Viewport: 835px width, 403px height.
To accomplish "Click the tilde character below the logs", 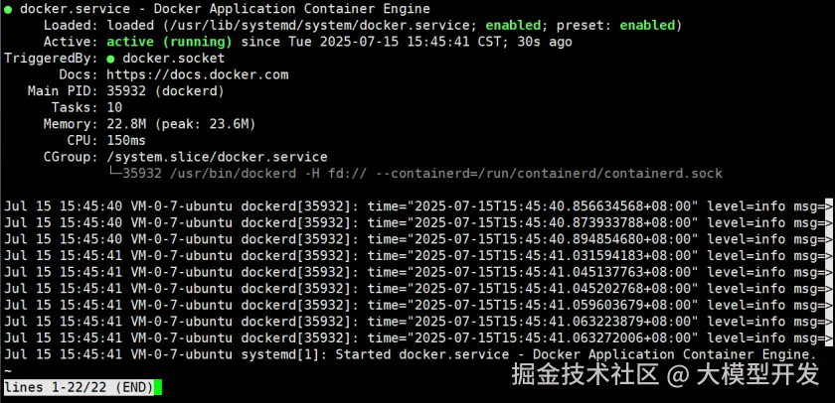I will pos(8,370).
